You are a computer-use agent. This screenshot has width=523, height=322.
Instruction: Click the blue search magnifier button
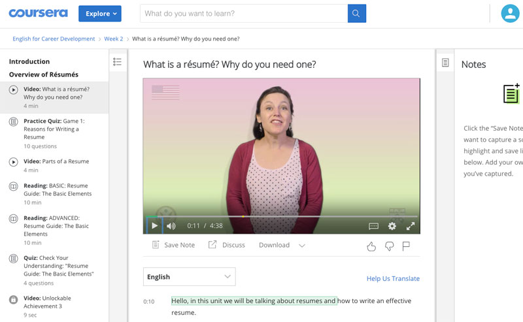356,13
